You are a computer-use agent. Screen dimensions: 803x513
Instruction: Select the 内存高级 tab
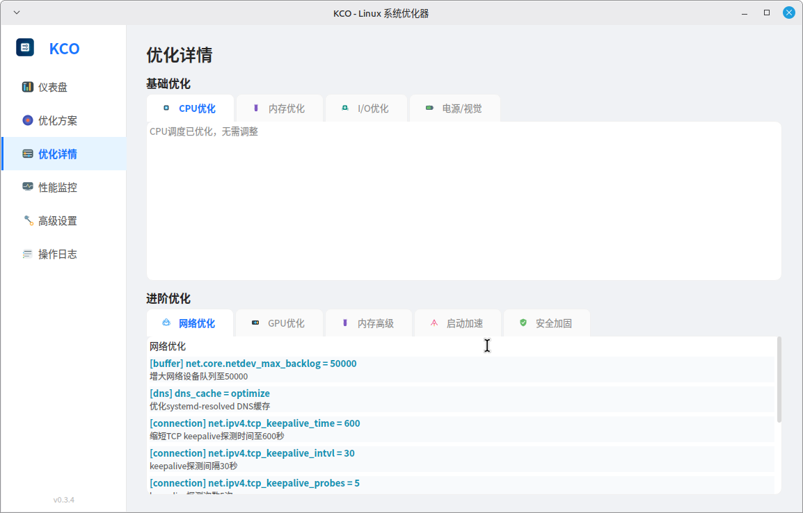[x=369, y=323]
